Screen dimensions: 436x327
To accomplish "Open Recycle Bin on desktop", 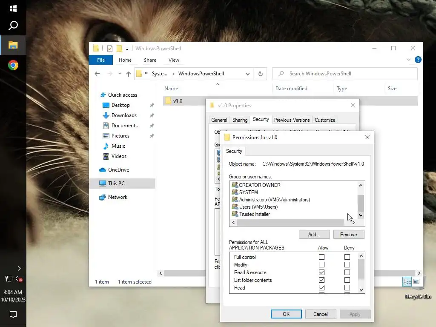I will (x=418, y=289).
